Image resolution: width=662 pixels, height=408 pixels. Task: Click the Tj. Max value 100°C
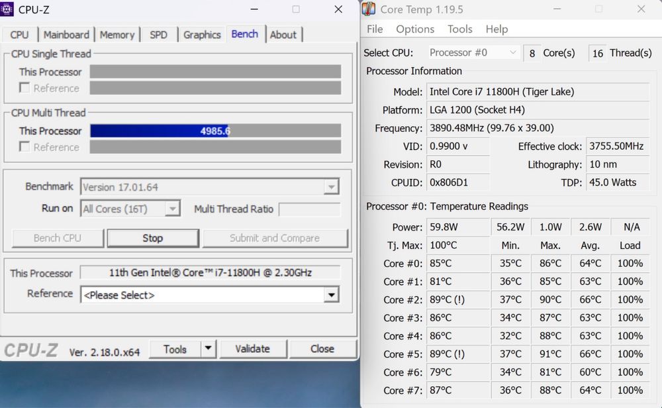[x=458, y=245]
